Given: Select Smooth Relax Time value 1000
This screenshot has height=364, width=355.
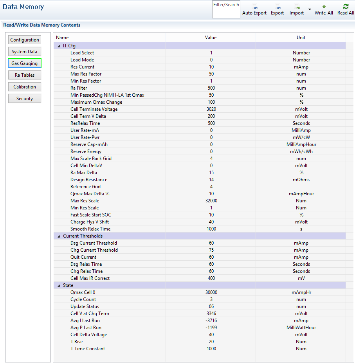Looking at the screenshot, I should (211, 229).
